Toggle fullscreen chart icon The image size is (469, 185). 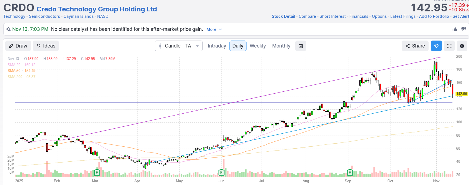click(x=449, y=46)
